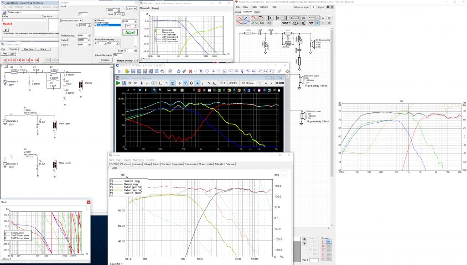Screen dimensions: 467x265
Task: Open the Options menu in VituixCAD
Action: pos(264,7)
